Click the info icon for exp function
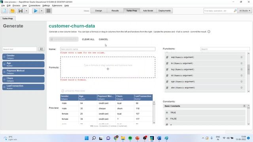 pyautogui.click(x=242, y=57)
